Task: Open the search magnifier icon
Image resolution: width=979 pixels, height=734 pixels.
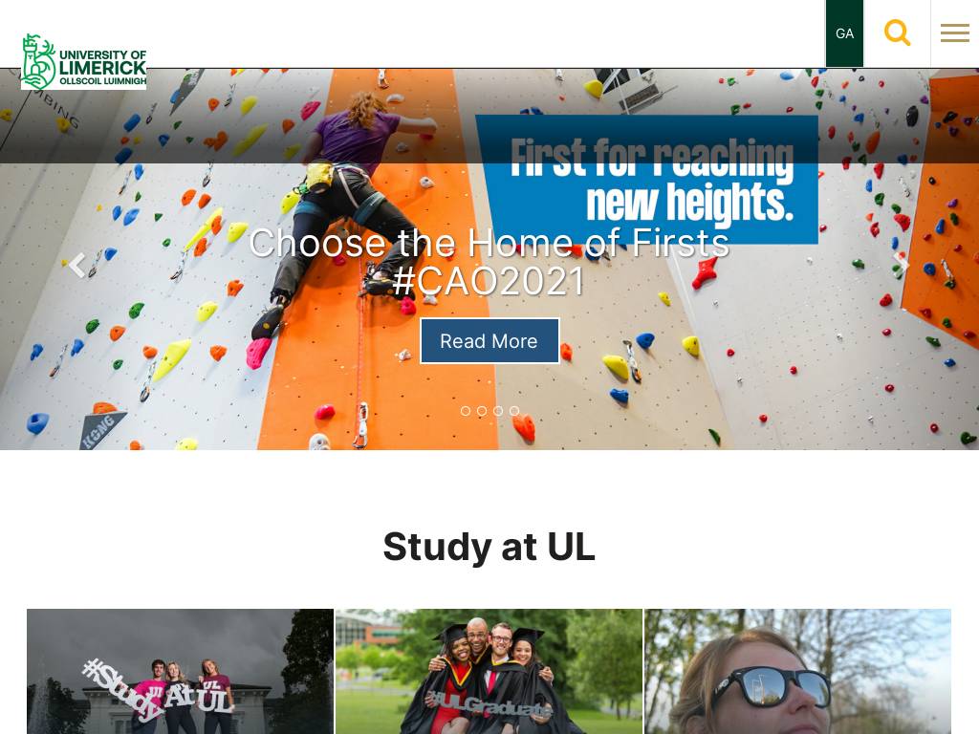Action: (x=897, y=33)
